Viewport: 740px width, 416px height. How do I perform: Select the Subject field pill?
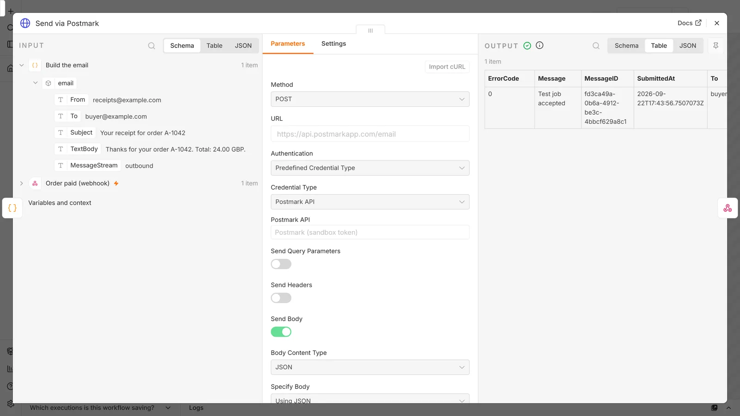(75, 133)
